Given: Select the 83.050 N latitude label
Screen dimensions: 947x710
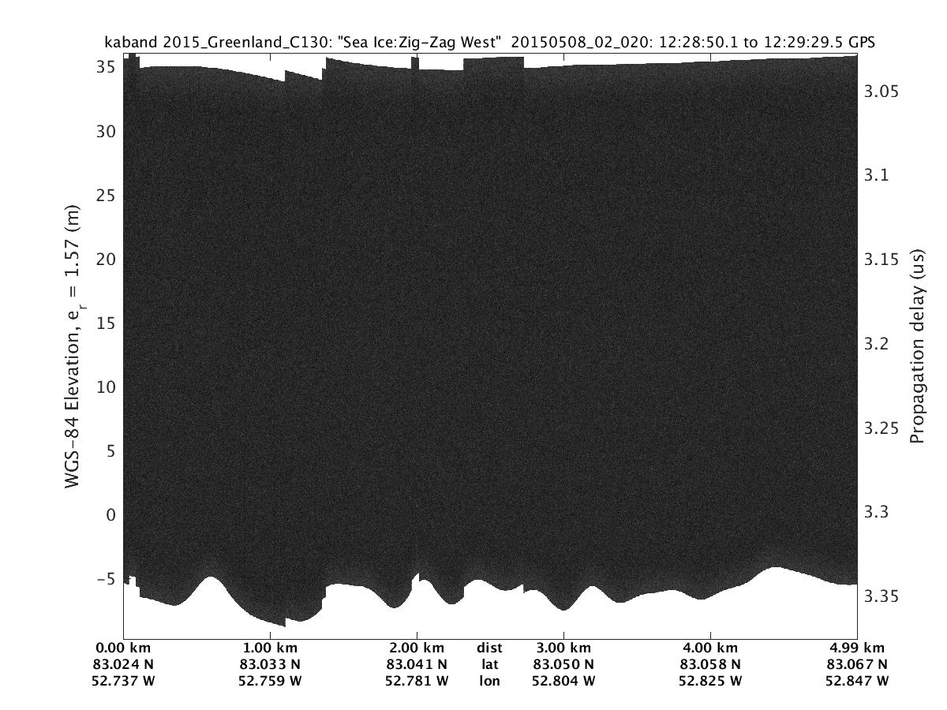Looking at the screenshot, I should point(563,664).
